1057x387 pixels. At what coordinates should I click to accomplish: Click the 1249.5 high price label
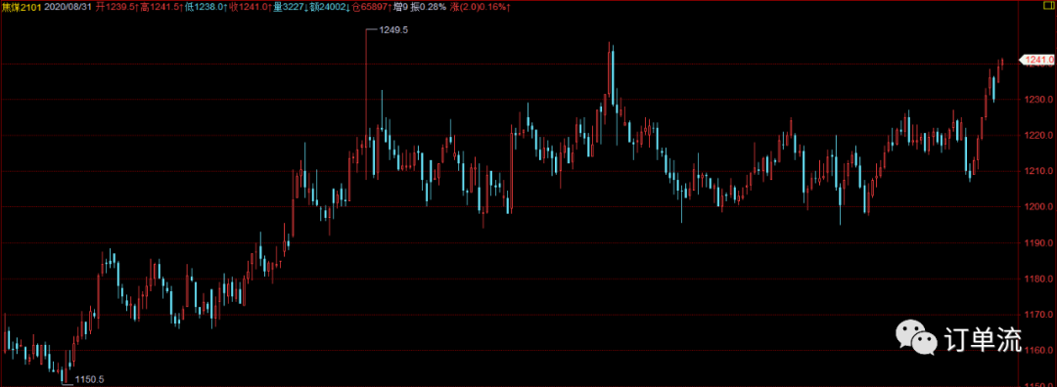coord(394,30)
